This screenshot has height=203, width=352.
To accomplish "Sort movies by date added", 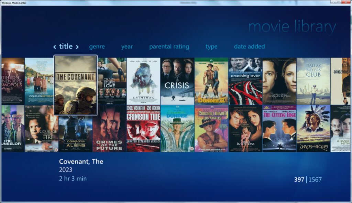I will tap(249, 46).
